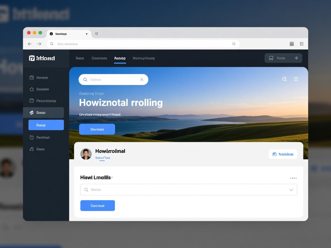Click the blue link under the profile name
Image resolution: width=331 pixels, height=248 pixels.
tap(103, 158)
